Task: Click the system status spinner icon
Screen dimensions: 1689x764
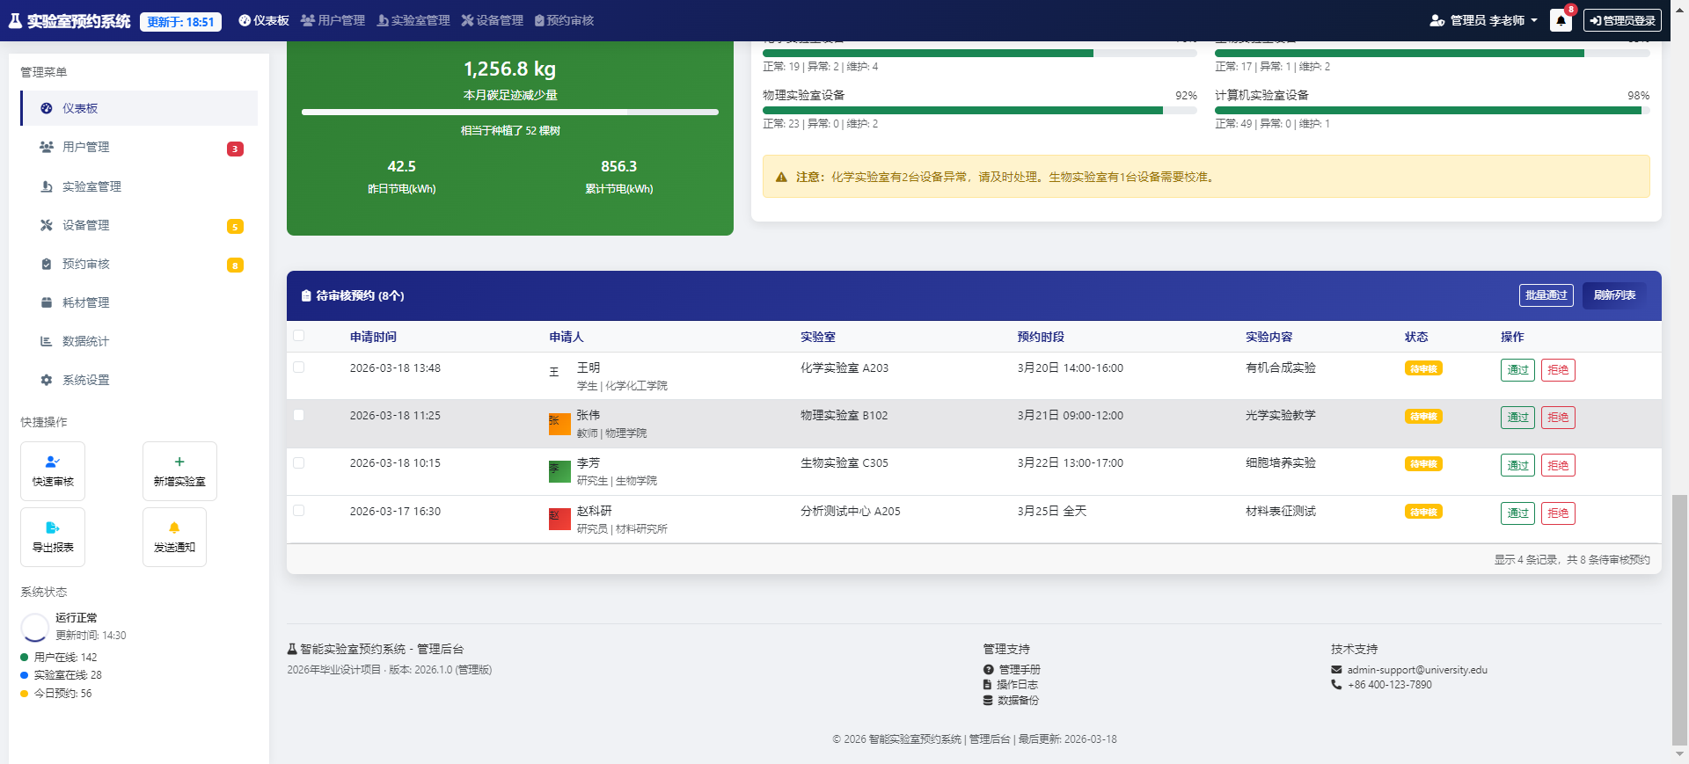Action: [34, 627]
